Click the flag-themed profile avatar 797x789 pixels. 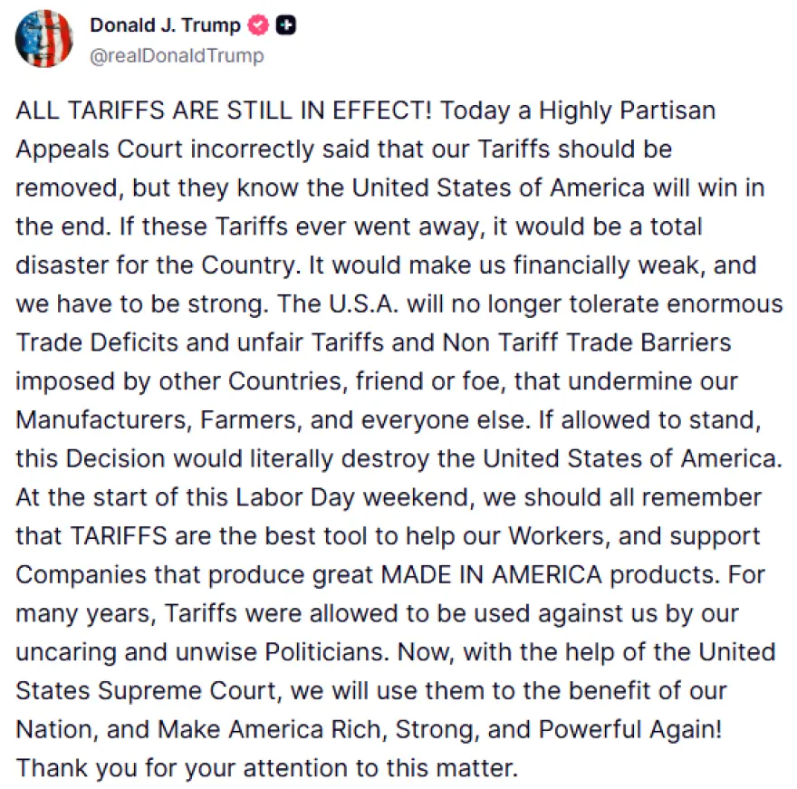(x=43, y=38)
